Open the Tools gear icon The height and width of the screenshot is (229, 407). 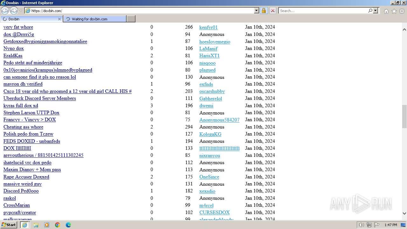pos(402,11)
